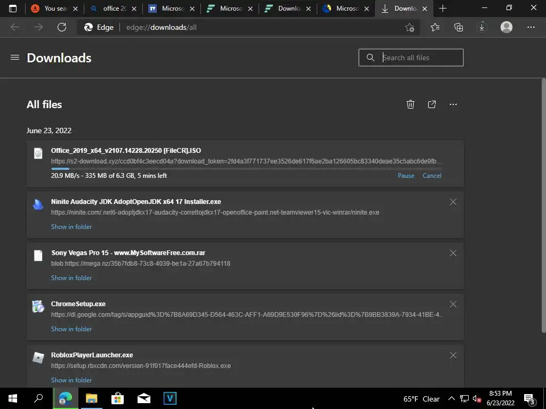
Task: Open the taskbar clock 8:53 PM
Action: 500,398
